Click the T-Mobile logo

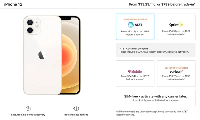point(135,71)
